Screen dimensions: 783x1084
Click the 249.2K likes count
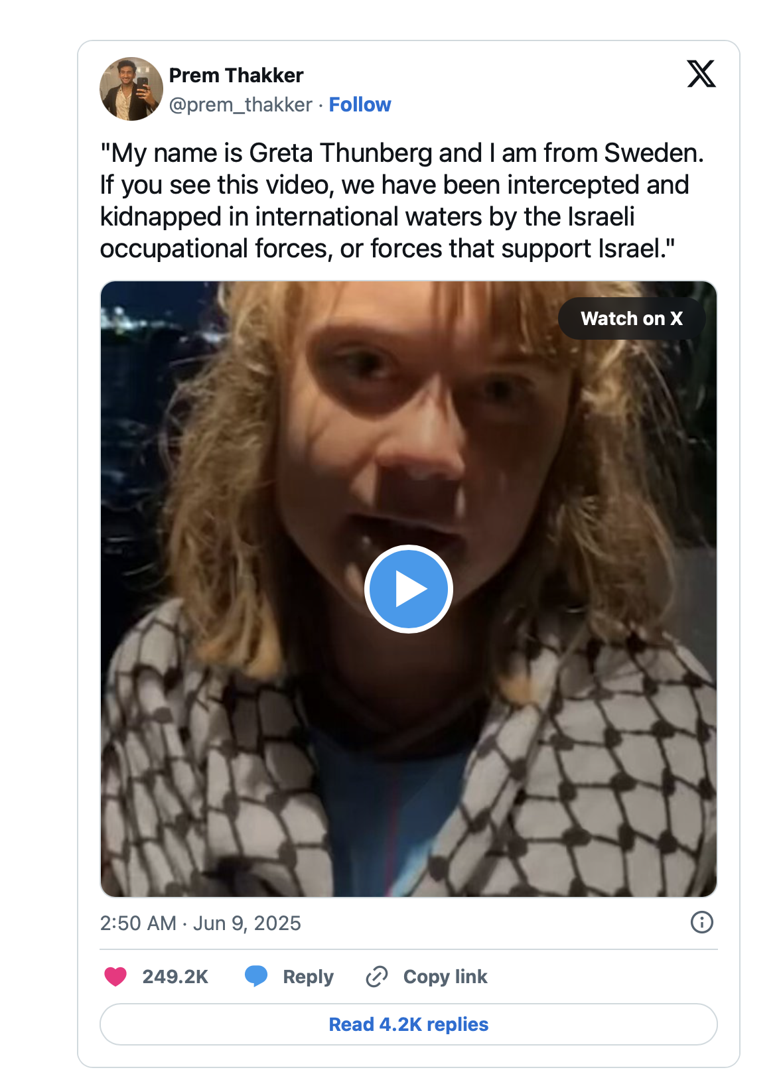[x=175, y=977]
